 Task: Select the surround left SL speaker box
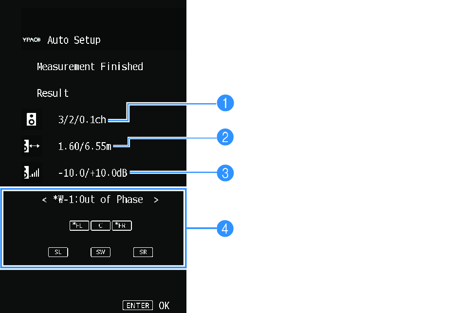pyautogui.click(x=58, y=252)
